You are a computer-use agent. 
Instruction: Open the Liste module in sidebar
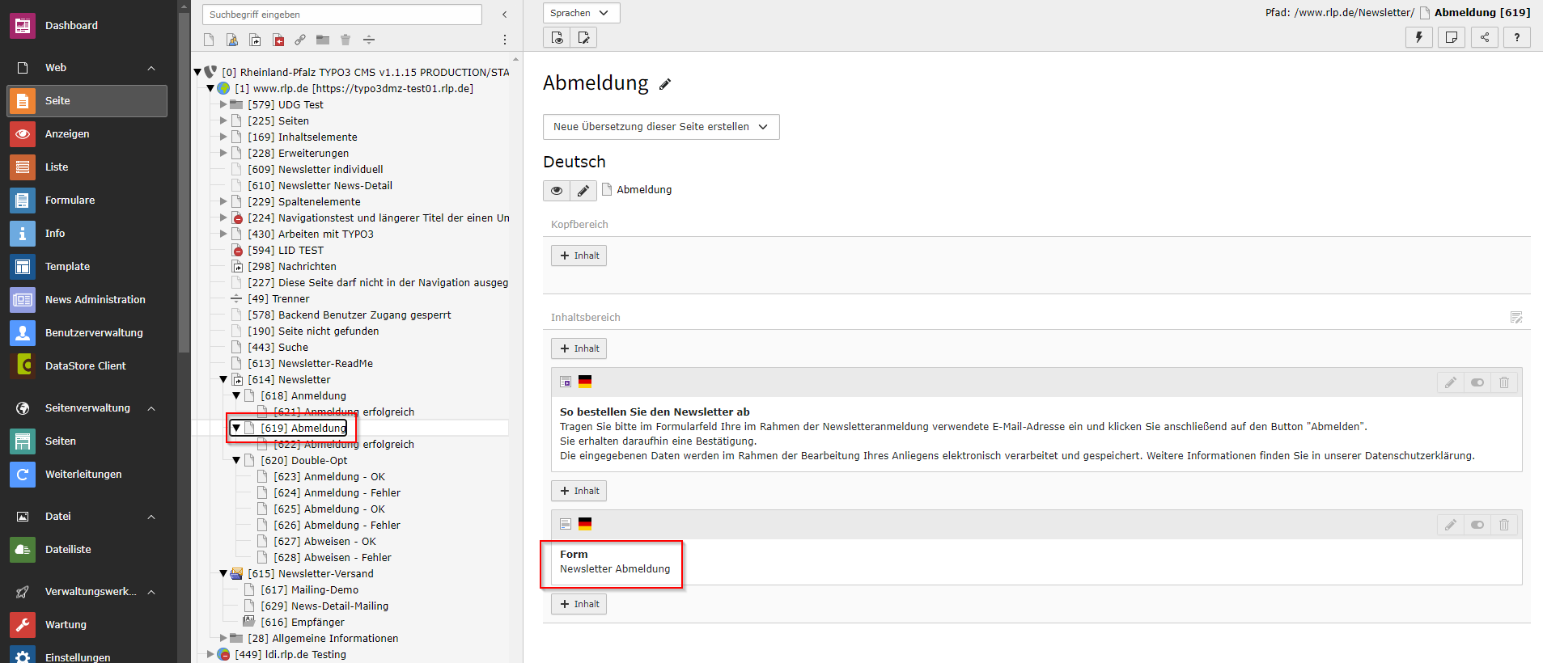(57, 167)
